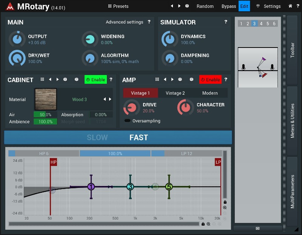Image resolution: width=302 pixels, height=235 pixels.
Task: Select previous AMP preset arrow
Action: [165, 79]
